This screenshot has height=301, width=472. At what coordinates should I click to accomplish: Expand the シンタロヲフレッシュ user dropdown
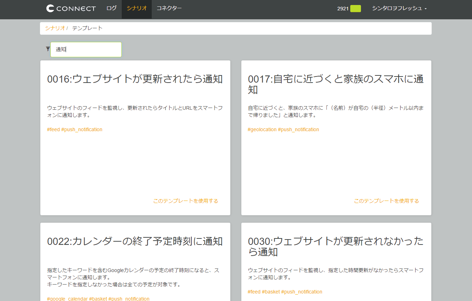pos(399,8)
